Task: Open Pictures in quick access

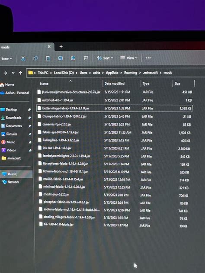Action: pos(9,134)
